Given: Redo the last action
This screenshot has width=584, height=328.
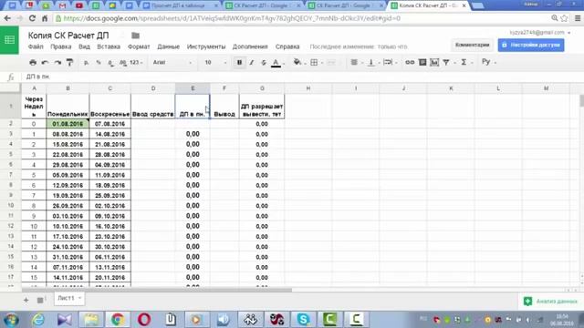Looking at the screenshot, I should coord(57,63).
